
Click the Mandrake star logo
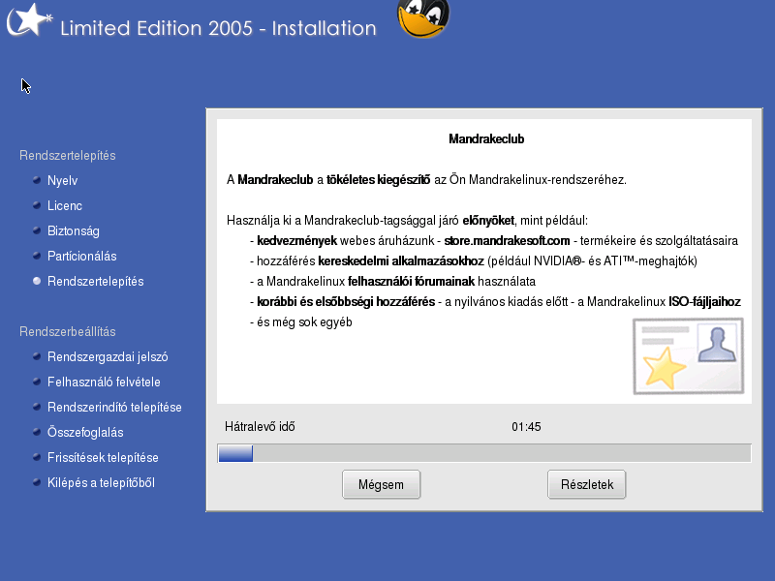[29, 20]
